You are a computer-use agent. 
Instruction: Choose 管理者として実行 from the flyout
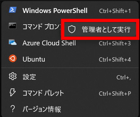[100, 29]
